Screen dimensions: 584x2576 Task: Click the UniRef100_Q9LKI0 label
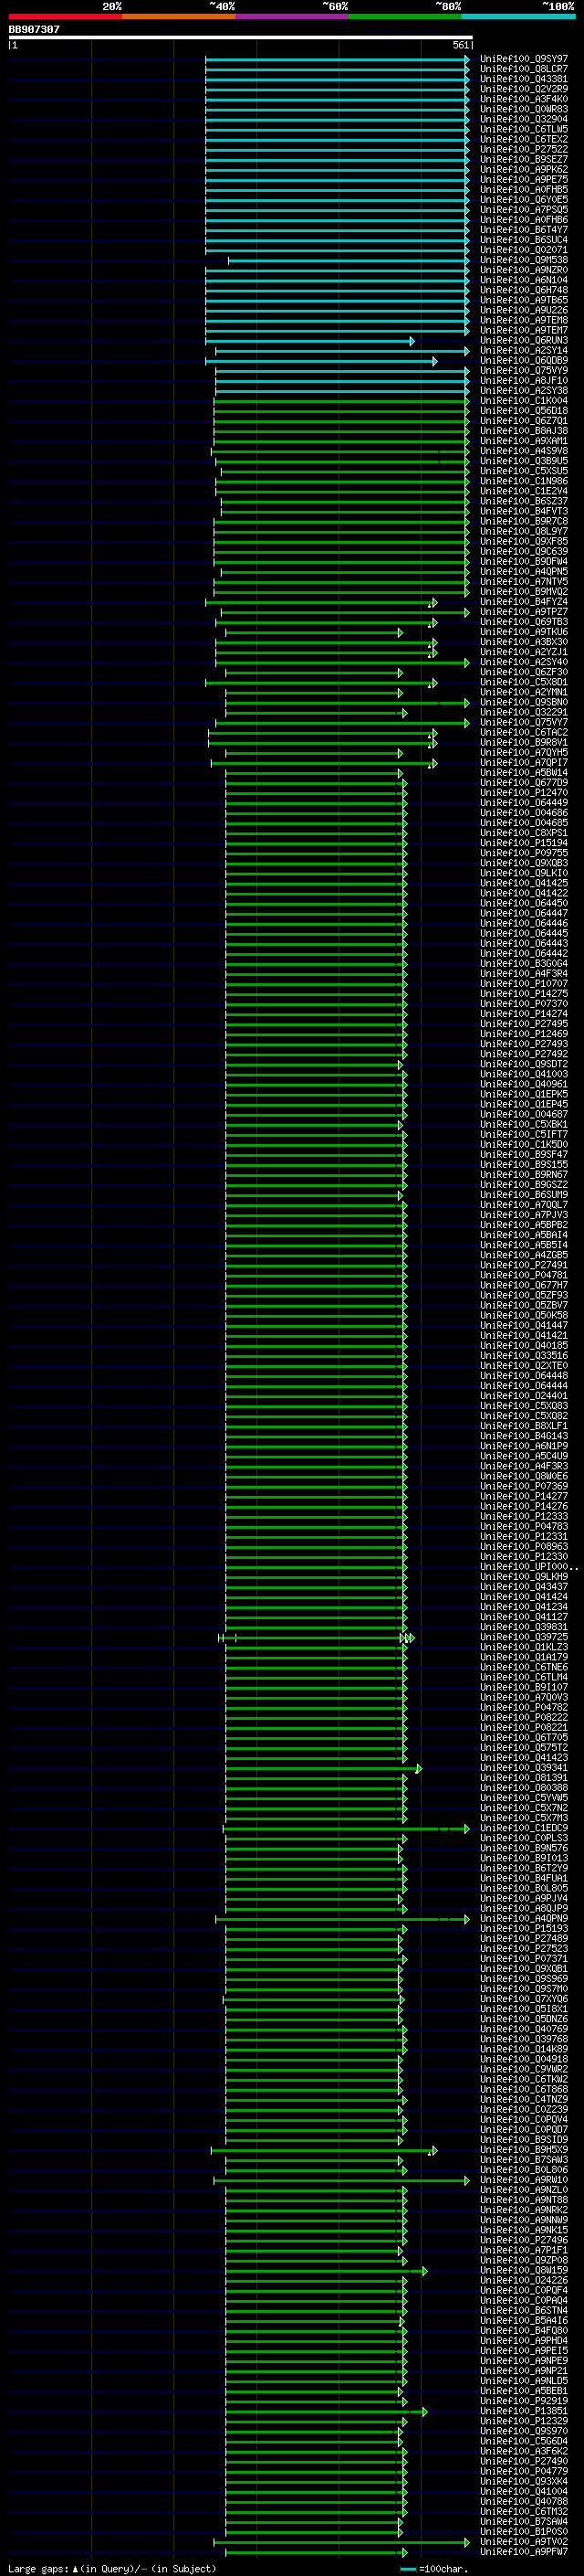pyautogui.click(x=523, y=873)
